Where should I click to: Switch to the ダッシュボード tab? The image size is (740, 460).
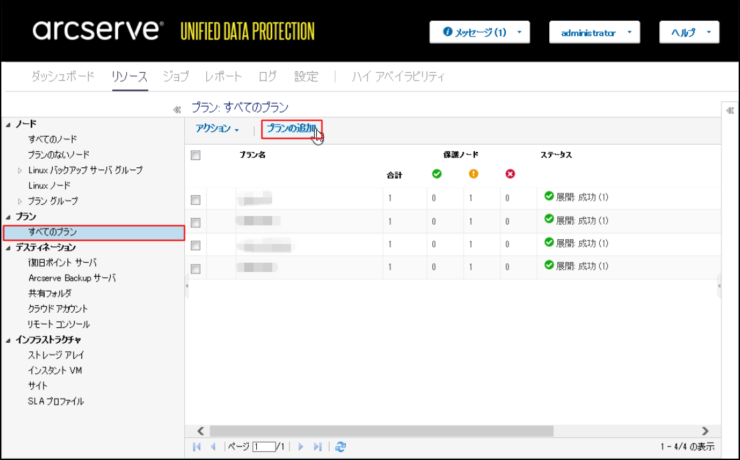[x=63, y=77]
